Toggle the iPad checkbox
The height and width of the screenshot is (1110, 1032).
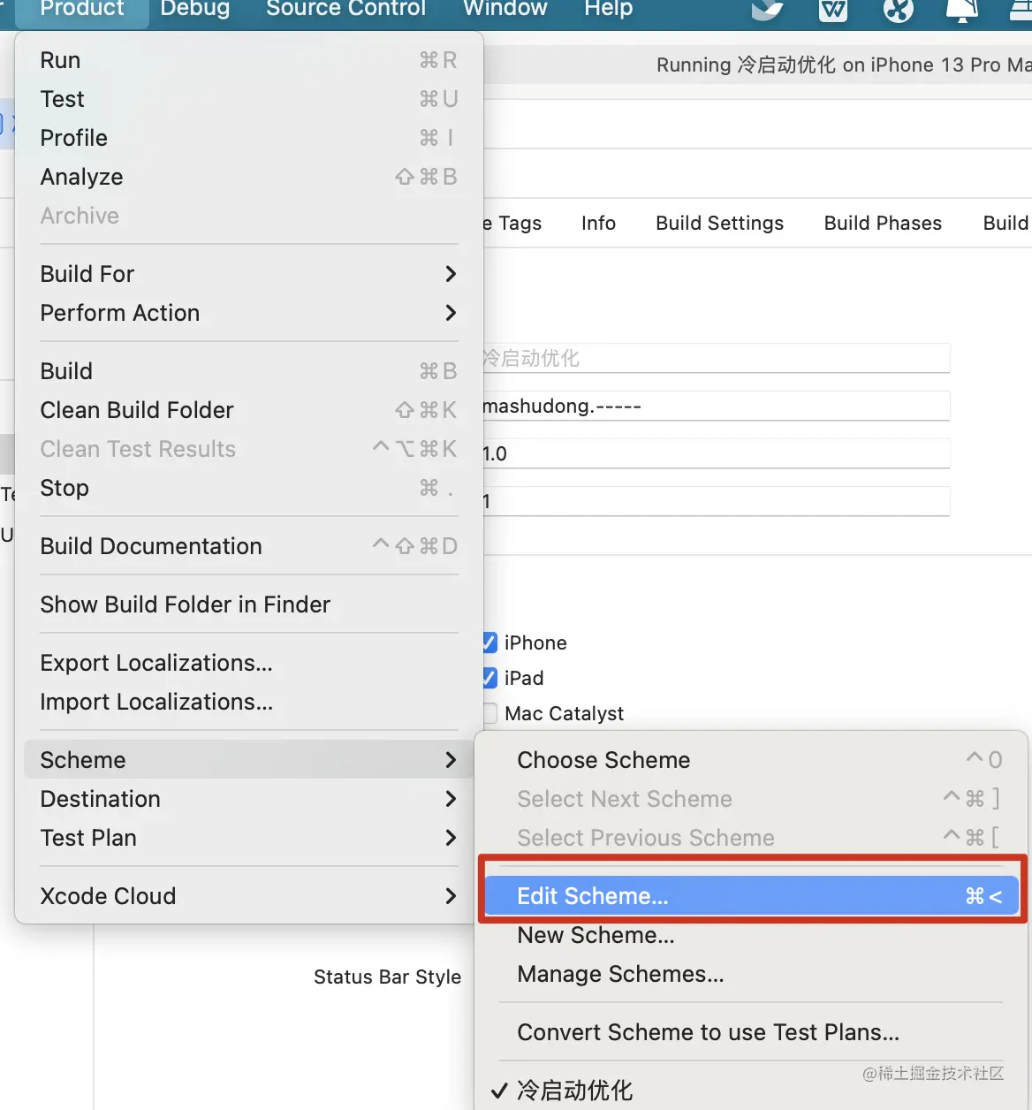tap(489, 678)
